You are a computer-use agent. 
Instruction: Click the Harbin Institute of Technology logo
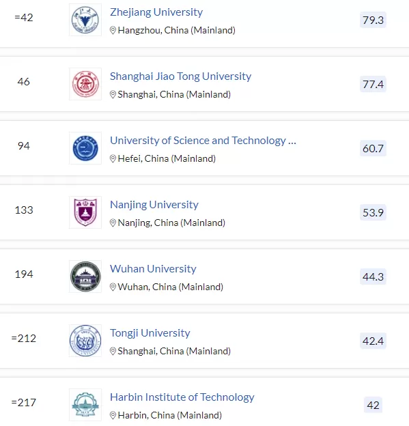click(85, 405)
